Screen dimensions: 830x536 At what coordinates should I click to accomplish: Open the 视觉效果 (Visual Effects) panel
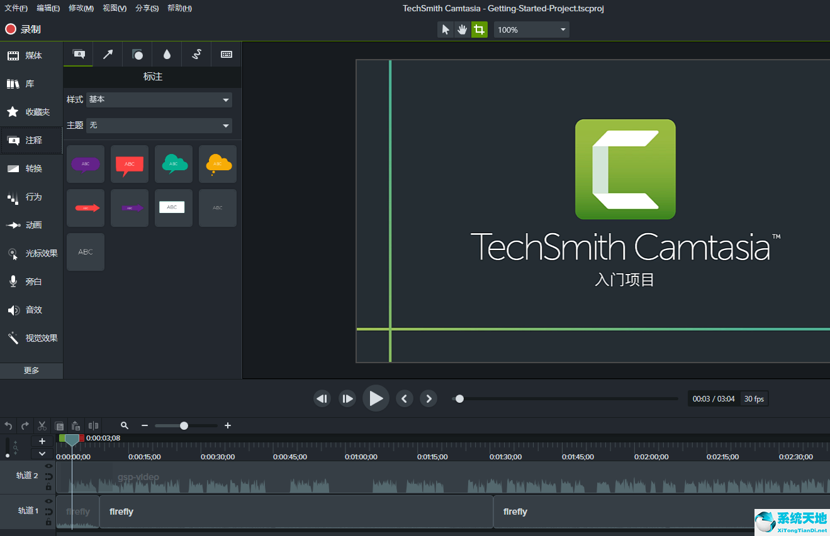(31, 339)
